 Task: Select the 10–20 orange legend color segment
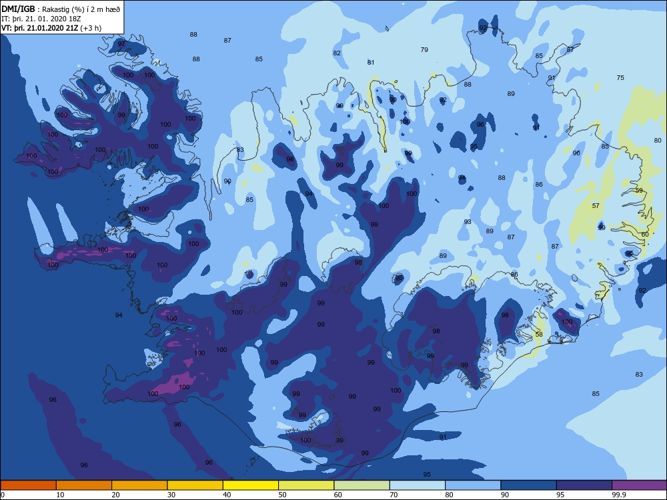coord(84,485)
